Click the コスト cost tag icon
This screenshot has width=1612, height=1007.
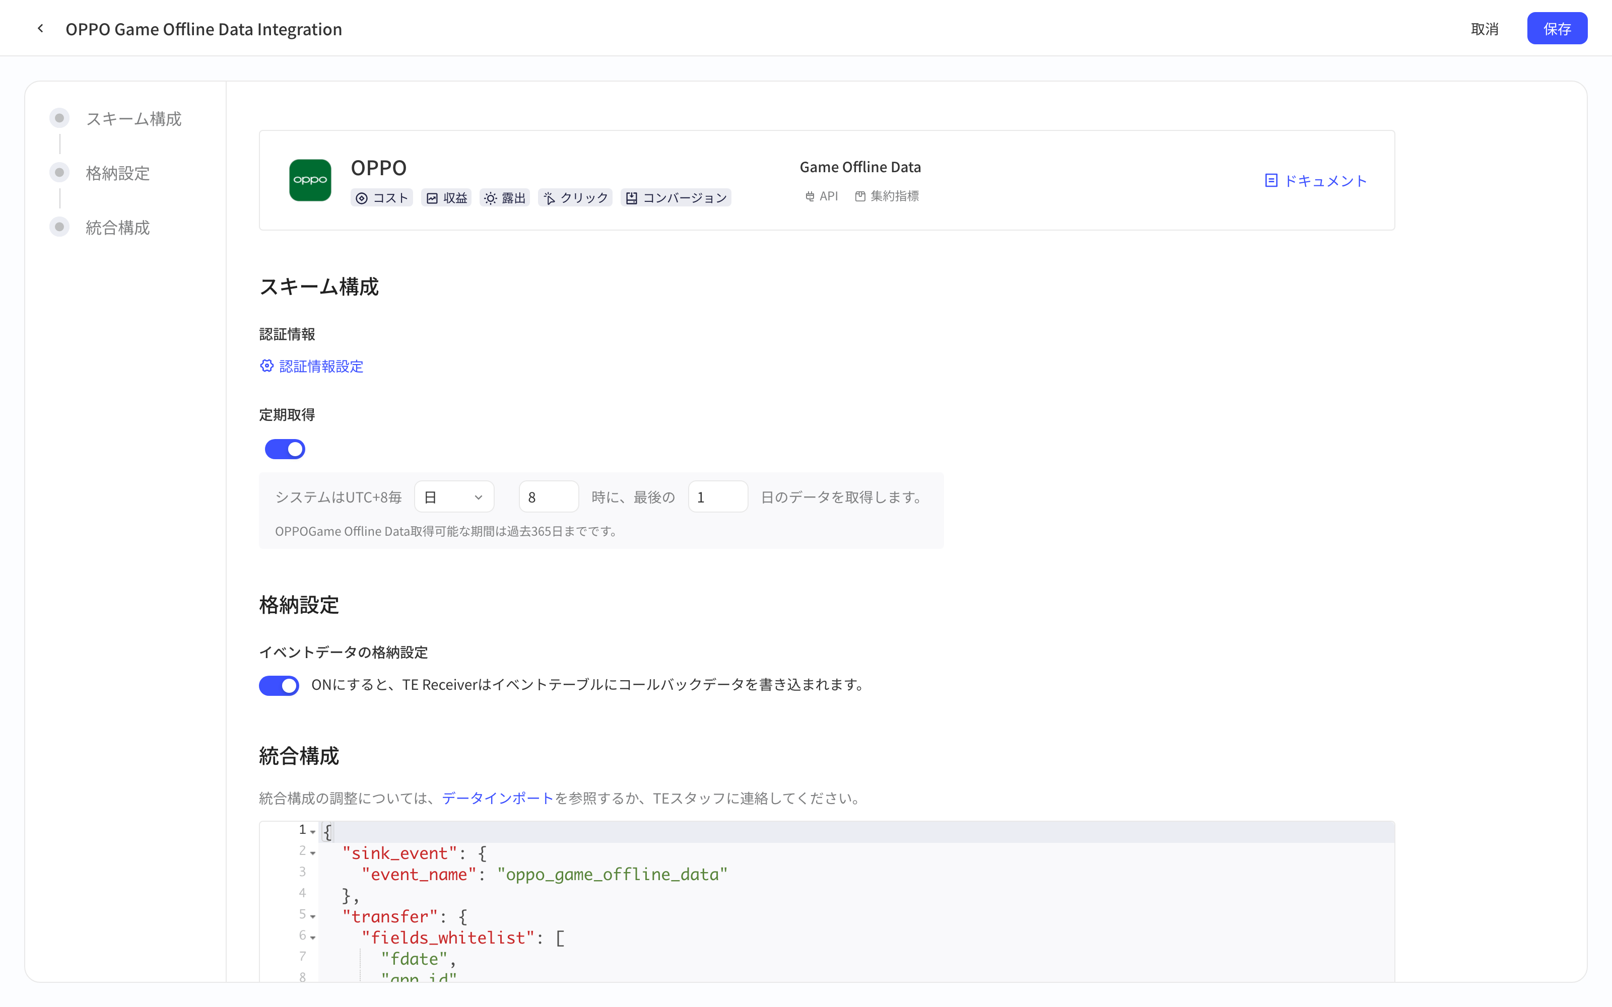362,198
